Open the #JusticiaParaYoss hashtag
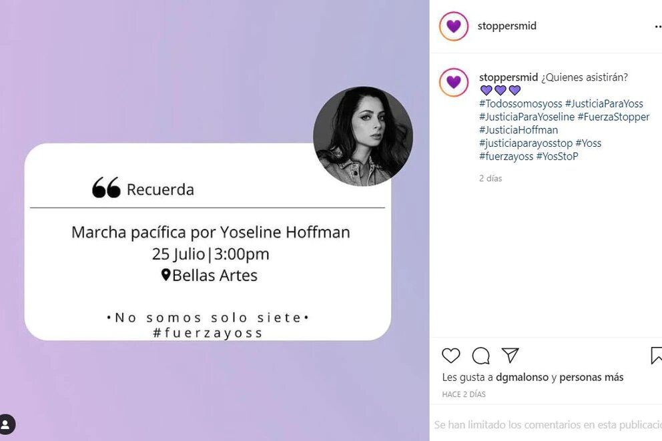The width and height of the screenshot is (662, 441). click(x=604, y=104)
